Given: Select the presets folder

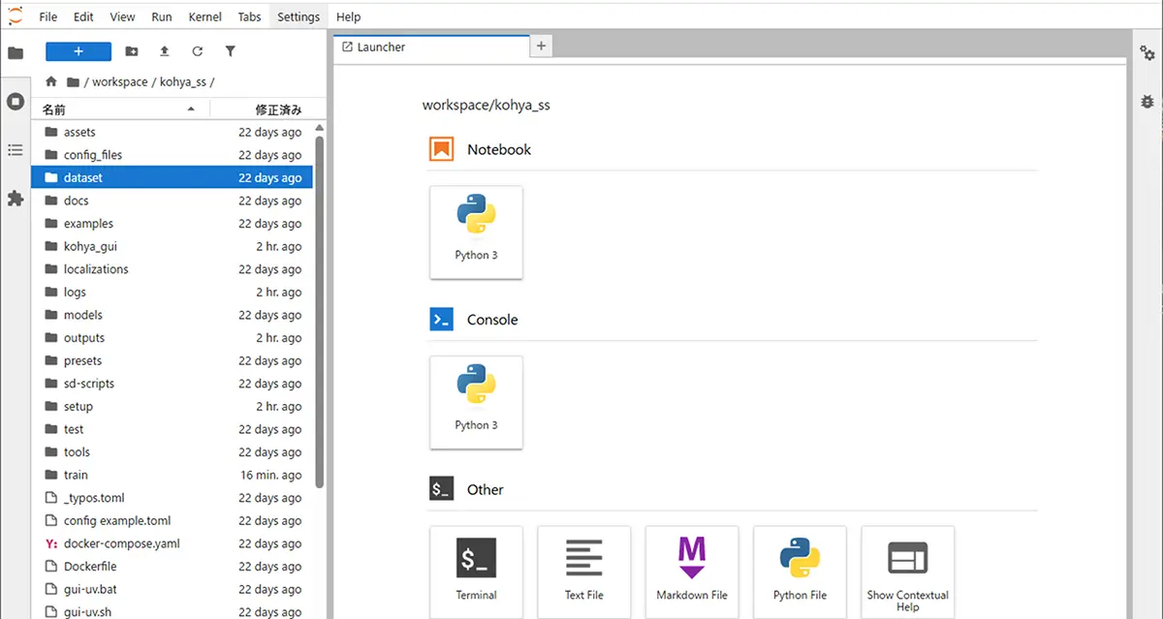Looking at the screenshot, I should [x=173, y=360].
